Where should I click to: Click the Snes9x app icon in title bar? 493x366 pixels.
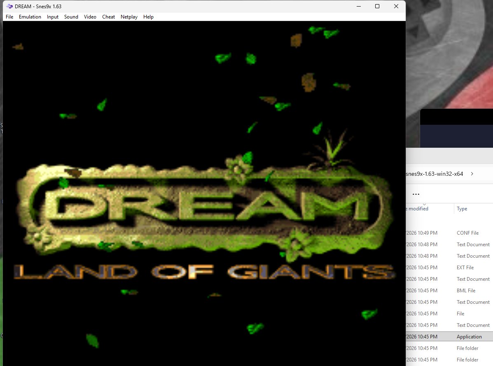9,6
